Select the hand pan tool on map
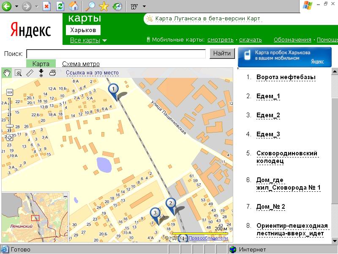 [x=7, y=73]
